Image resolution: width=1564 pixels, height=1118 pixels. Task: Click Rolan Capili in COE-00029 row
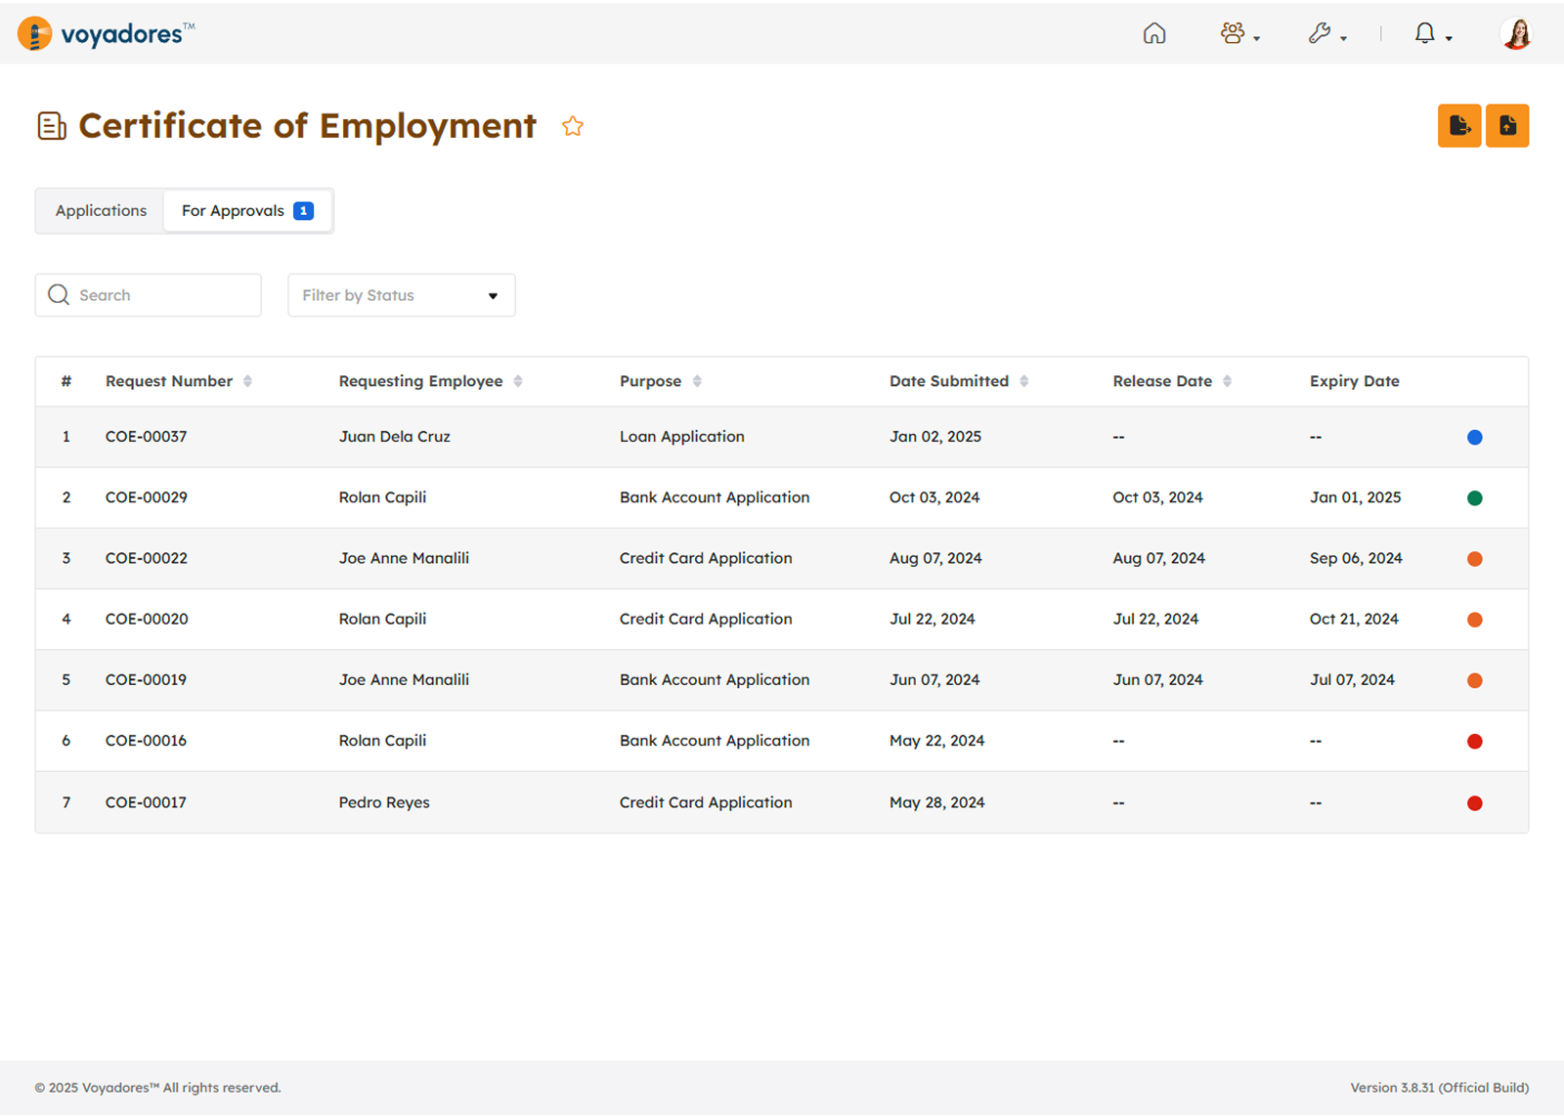[382, 497]
